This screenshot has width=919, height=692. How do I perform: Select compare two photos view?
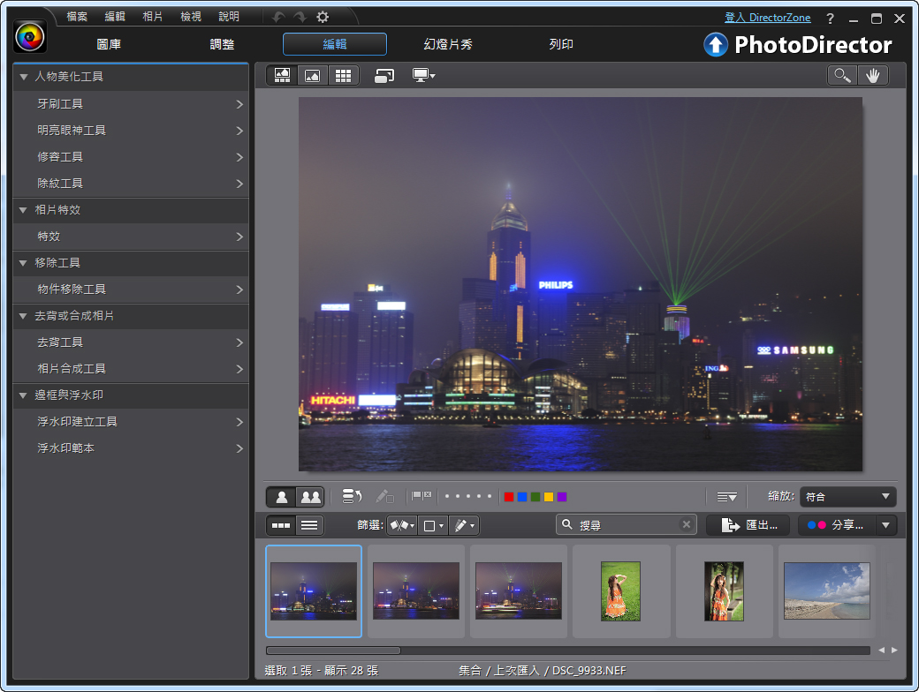click(x=311, y=497)
